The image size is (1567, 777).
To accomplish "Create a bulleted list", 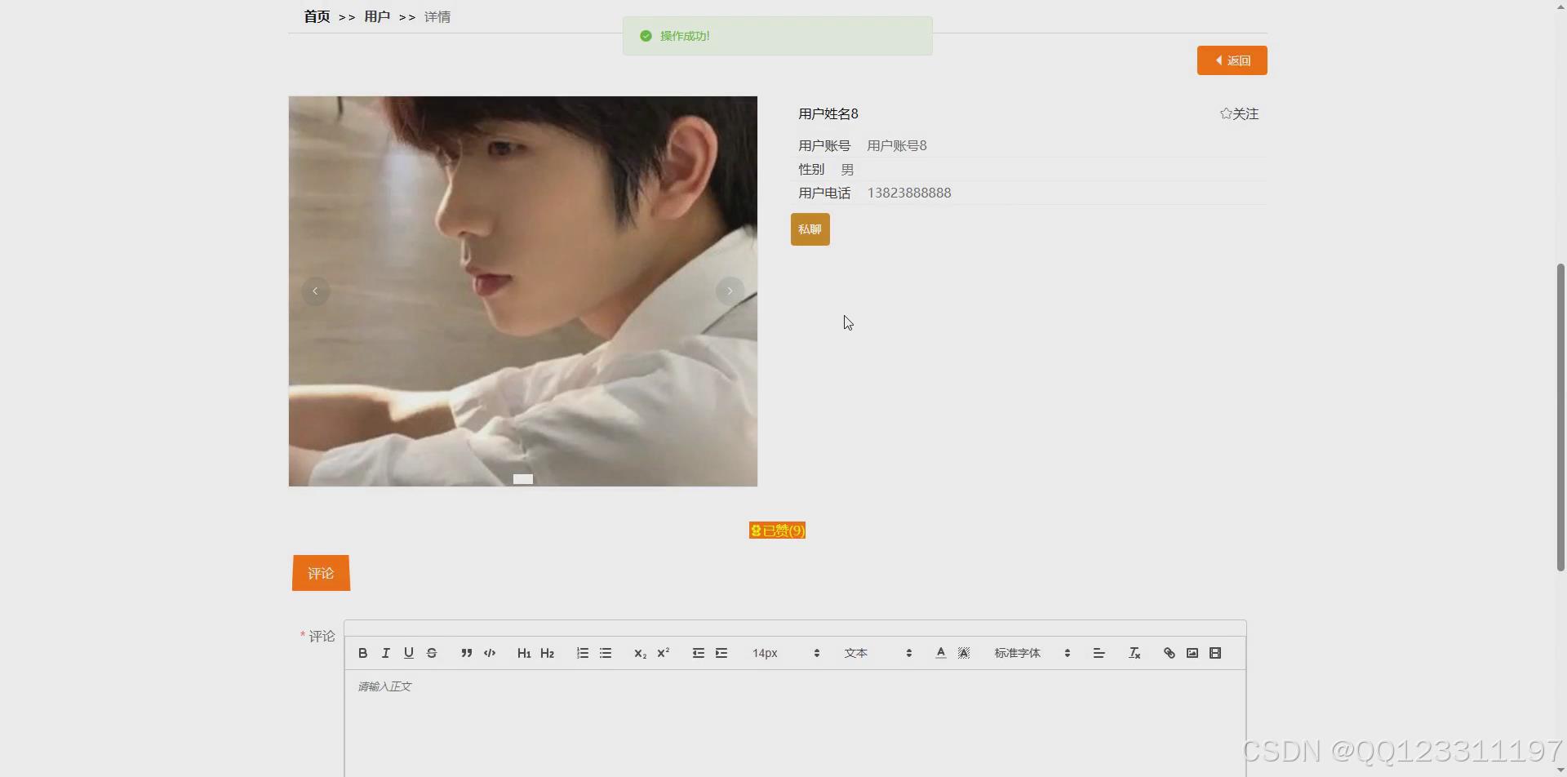I will click(x=606, y=653).
